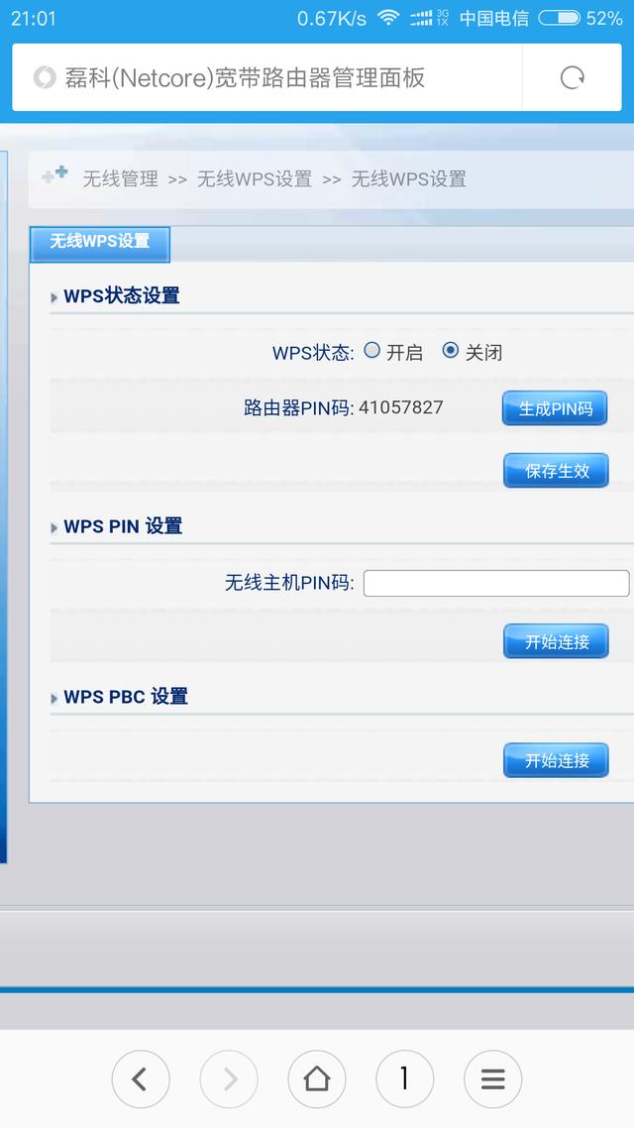Viewport: 634px width, 1128px height.
Task: Tap the browser forward arrow
Action: tap(229, 1079)
